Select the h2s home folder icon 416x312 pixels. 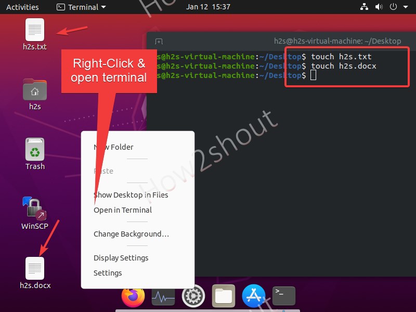[x=35, y=89]
